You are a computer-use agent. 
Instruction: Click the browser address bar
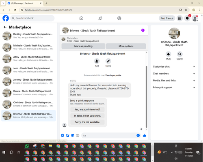pos(100,10)
